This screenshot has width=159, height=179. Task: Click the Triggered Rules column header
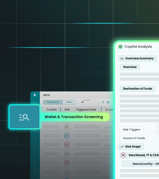[86, 110]
